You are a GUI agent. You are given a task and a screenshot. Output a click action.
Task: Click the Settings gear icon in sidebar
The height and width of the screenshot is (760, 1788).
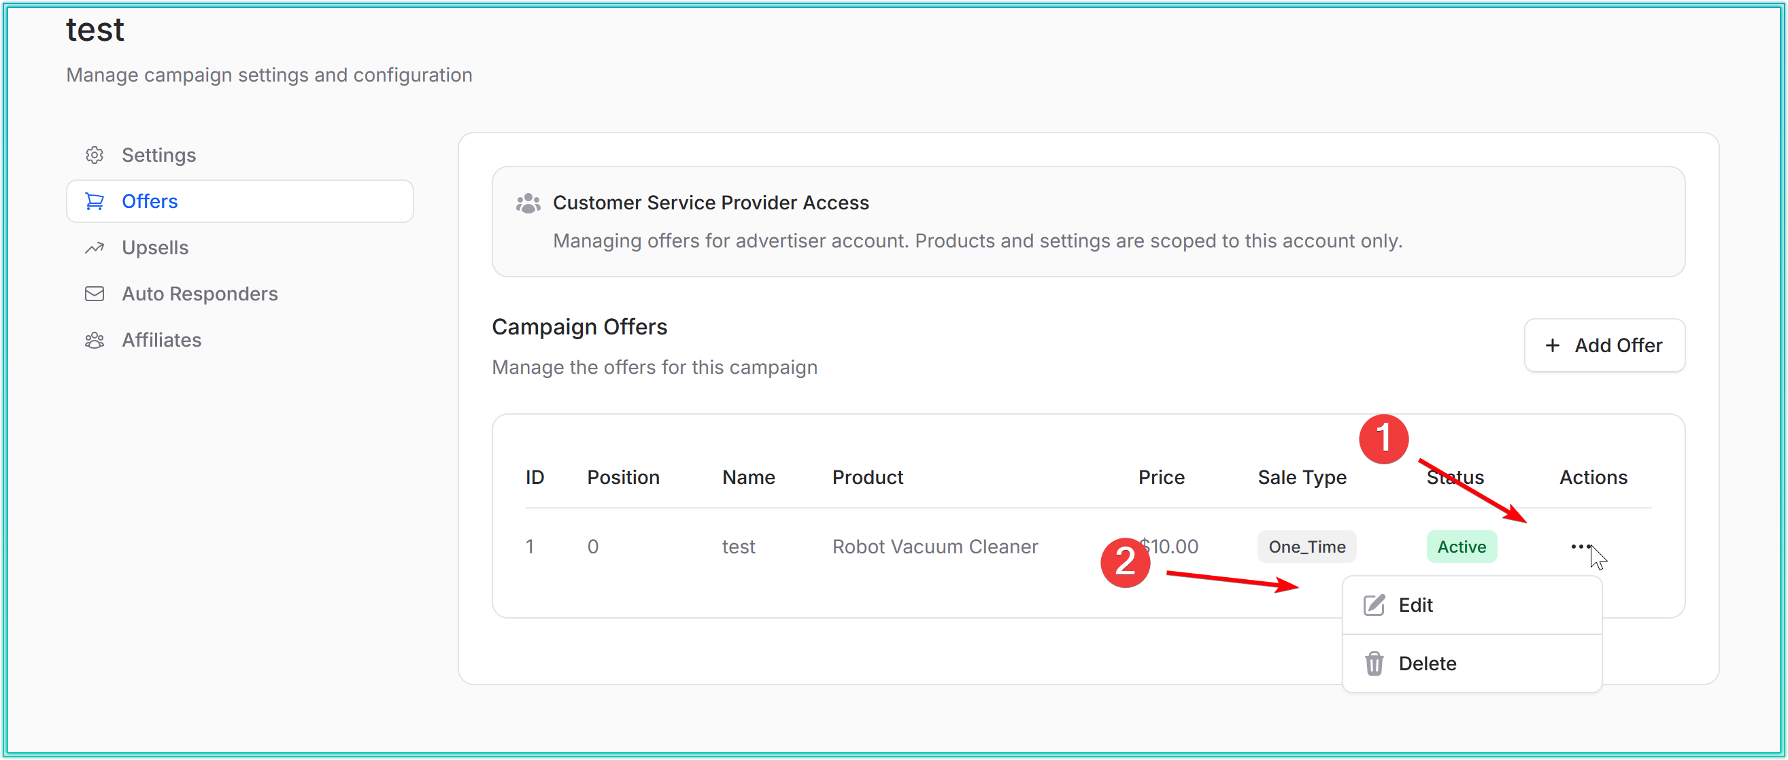[95, 155]
